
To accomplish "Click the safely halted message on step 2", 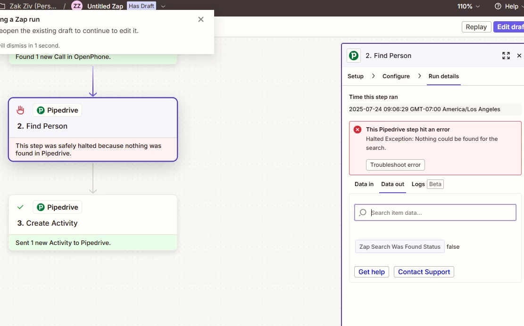I will pos(88,149).
